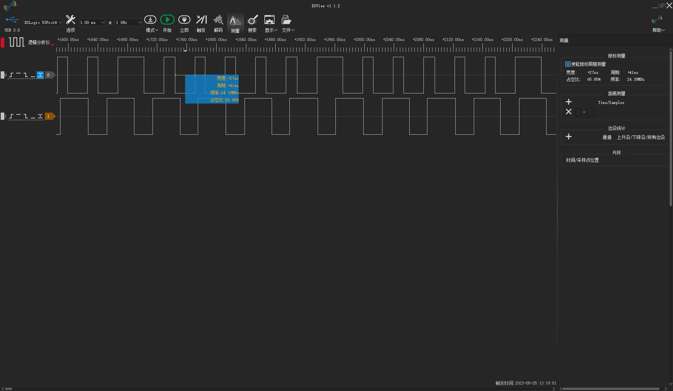Set channel 0 rising-edge trigger
The image size is (673, 391).
click(11, 75)
